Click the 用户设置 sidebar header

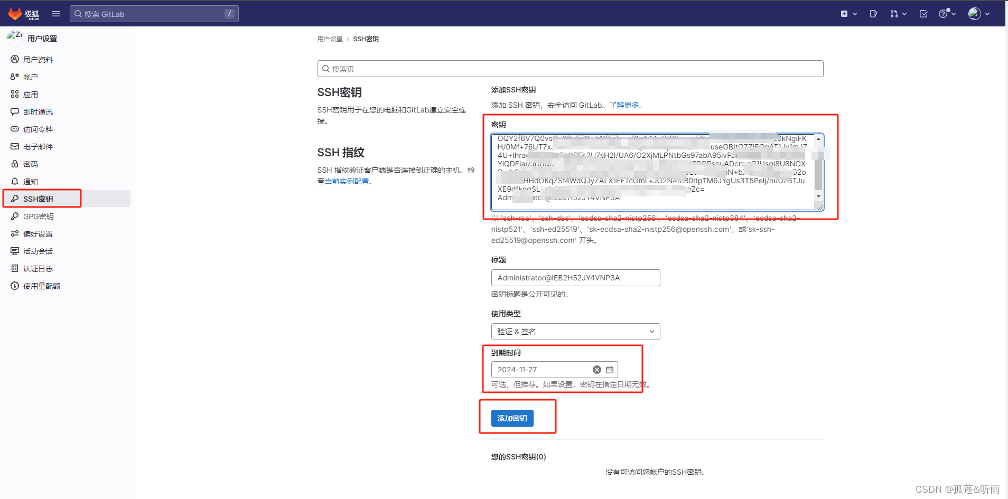pos(42,39)
